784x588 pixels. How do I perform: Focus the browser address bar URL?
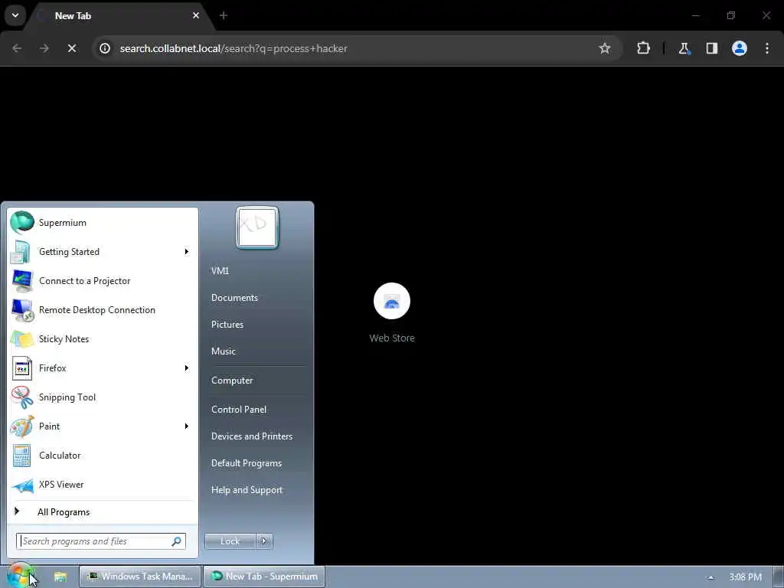tap(234, 48)
